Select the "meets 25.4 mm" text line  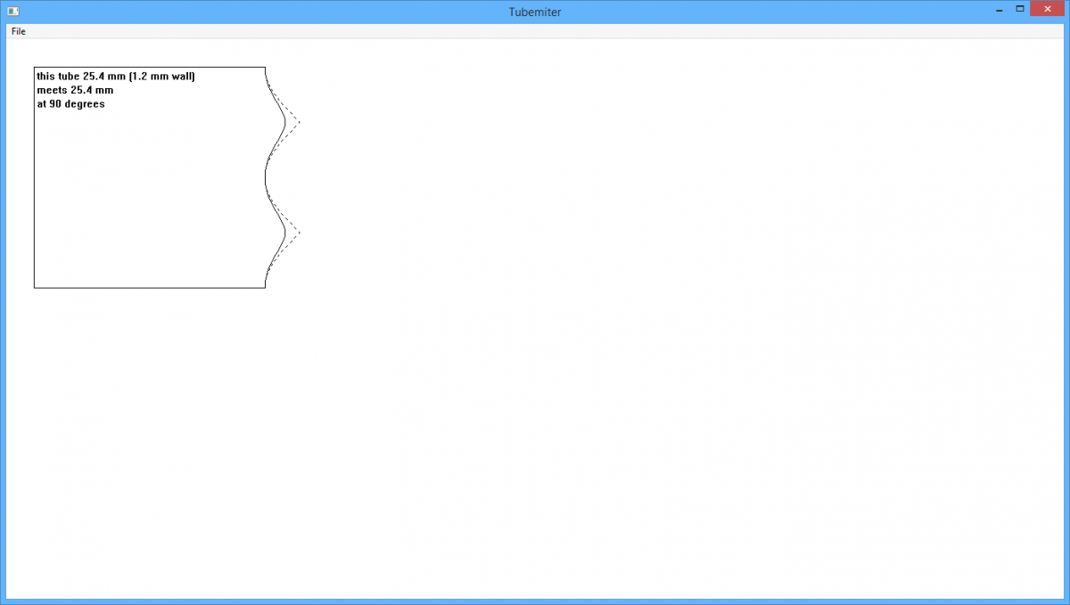pyautogui.click(x=75, y=90)
